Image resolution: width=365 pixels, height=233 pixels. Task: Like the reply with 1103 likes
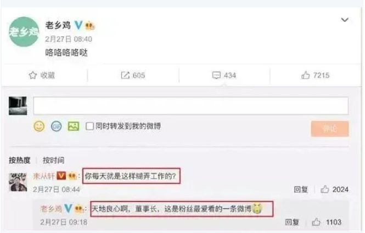click(316, 222)
